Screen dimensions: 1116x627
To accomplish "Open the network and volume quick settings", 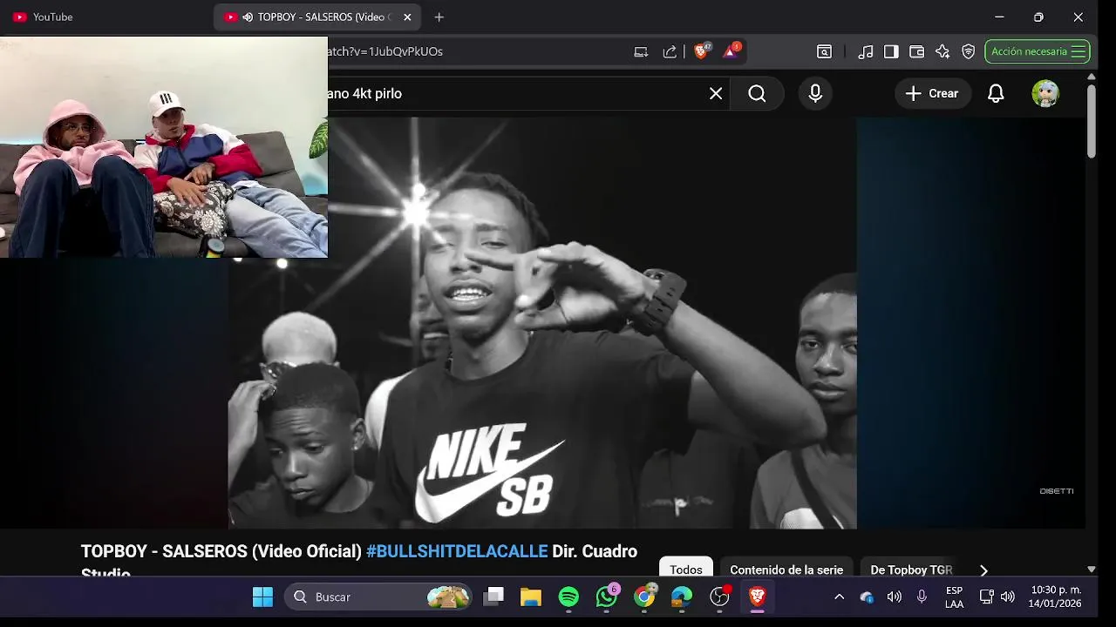I will 997,597.
